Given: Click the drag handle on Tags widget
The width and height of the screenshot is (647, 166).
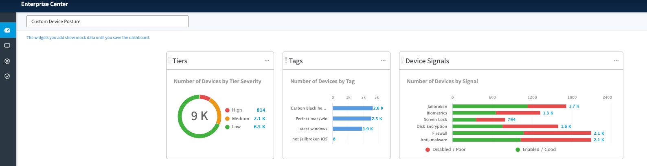Looking at the screenshot, I should [286, 61].
